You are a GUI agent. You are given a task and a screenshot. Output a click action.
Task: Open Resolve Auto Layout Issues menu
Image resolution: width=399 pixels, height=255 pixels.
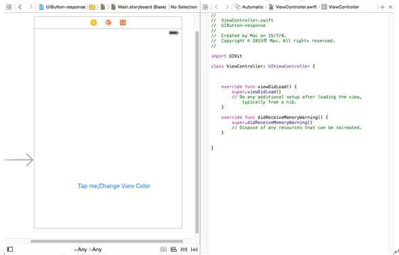click(x=194, y=250)
